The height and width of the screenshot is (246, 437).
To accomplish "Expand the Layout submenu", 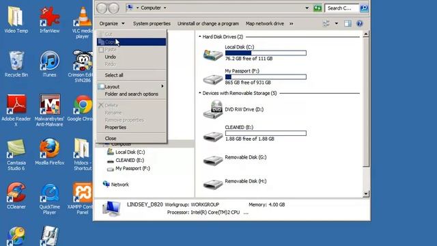I will (x=131, y=87).
